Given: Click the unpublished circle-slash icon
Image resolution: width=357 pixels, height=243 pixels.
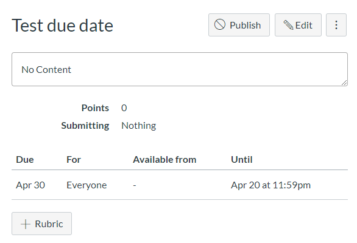Looking at the screenshot, I should tap(220, 25).
